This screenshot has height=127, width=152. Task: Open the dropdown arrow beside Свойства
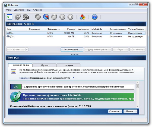27,50
